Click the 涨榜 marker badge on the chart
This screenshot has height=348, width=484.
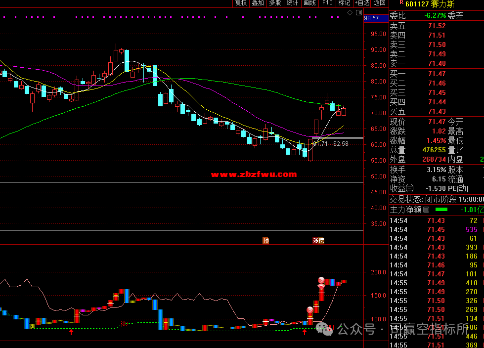point(318,241)
